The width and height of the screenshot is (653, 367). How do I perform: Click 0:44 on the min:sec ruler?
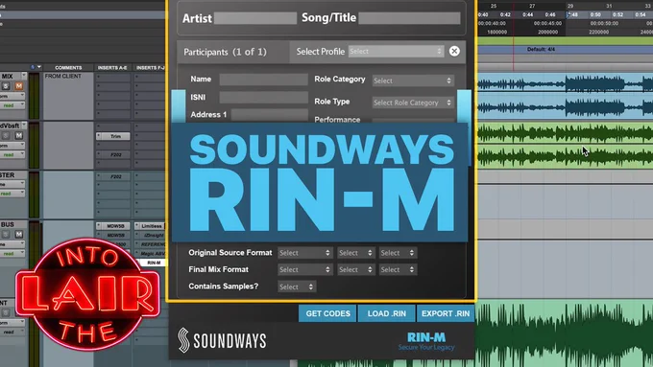click(527, 14)
